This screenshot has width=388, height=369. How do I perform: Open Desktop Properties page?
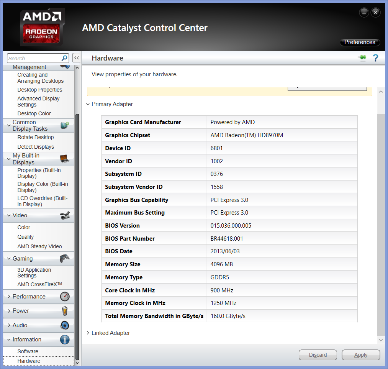[x=39, y=90]
